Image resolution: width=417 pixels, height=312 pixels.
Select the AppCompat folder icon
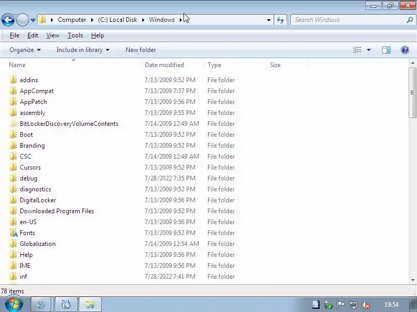point(13,90)
